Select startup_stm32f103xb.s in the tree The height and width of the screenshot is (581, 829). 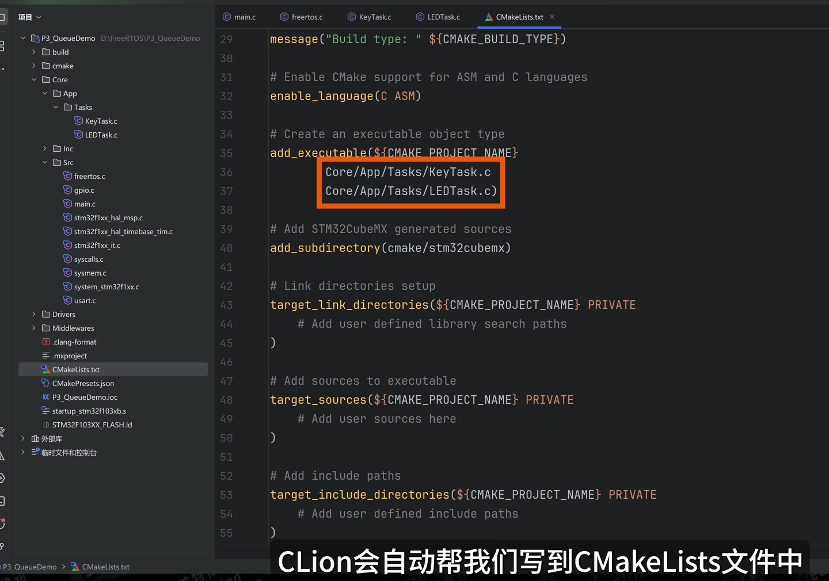[x=89, y=411]
